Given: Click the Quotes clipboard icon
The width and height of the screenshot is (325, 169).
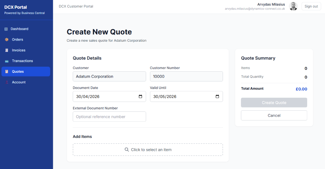Looking at the screenshot, I should pyautogui.click(x=6, y=72).
